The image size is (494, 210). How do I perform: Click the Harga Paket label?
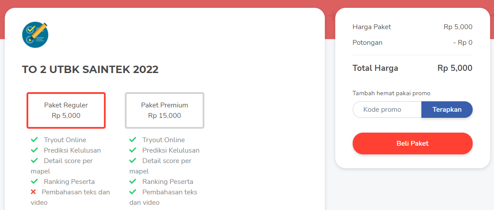[x=371, y=27]
